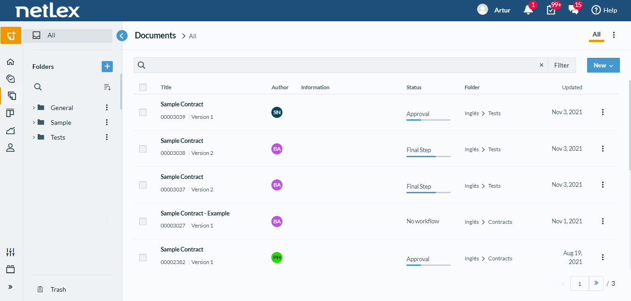Screen dimensions: 631x301
Task: Go to Home in left sidebar
Action: (10, 61)
